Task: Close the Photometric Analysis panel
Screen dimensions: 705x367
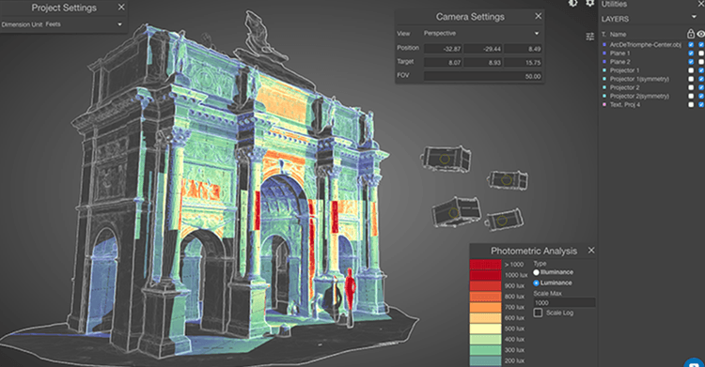Action: [591, 251]
